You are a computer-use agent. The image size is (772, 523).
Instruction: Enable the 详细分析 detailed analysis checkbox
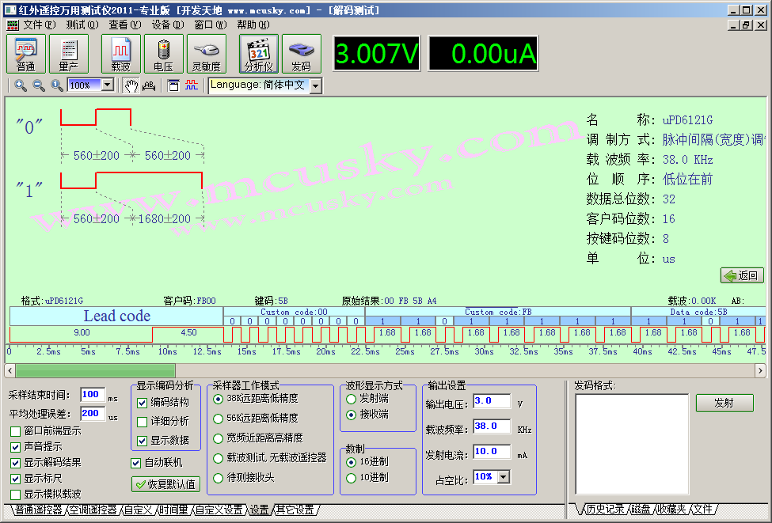pyautogui.click(x=143, y=422)
